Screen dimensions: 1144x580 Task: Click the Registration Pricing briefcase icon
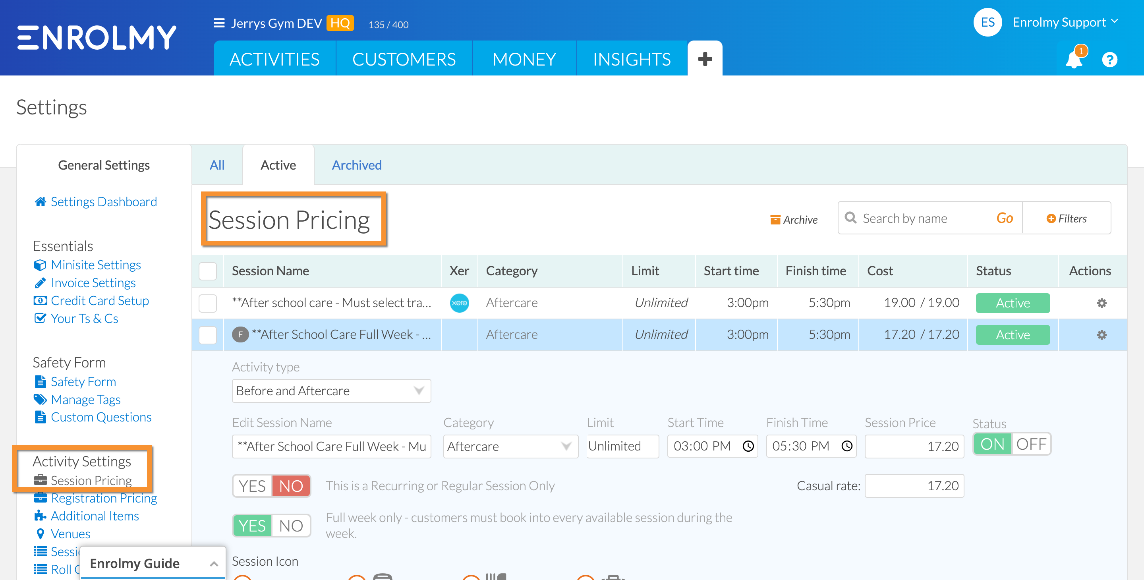coord(40,498)
